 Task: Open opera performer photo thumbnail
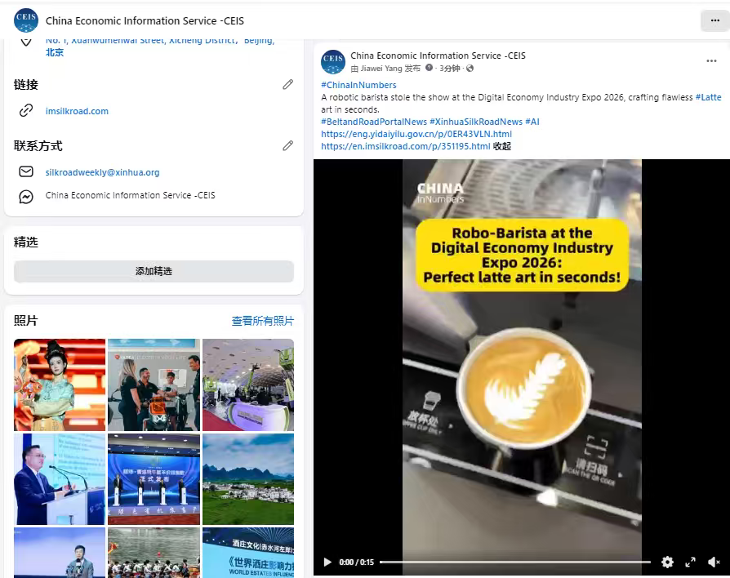(60, 385)
